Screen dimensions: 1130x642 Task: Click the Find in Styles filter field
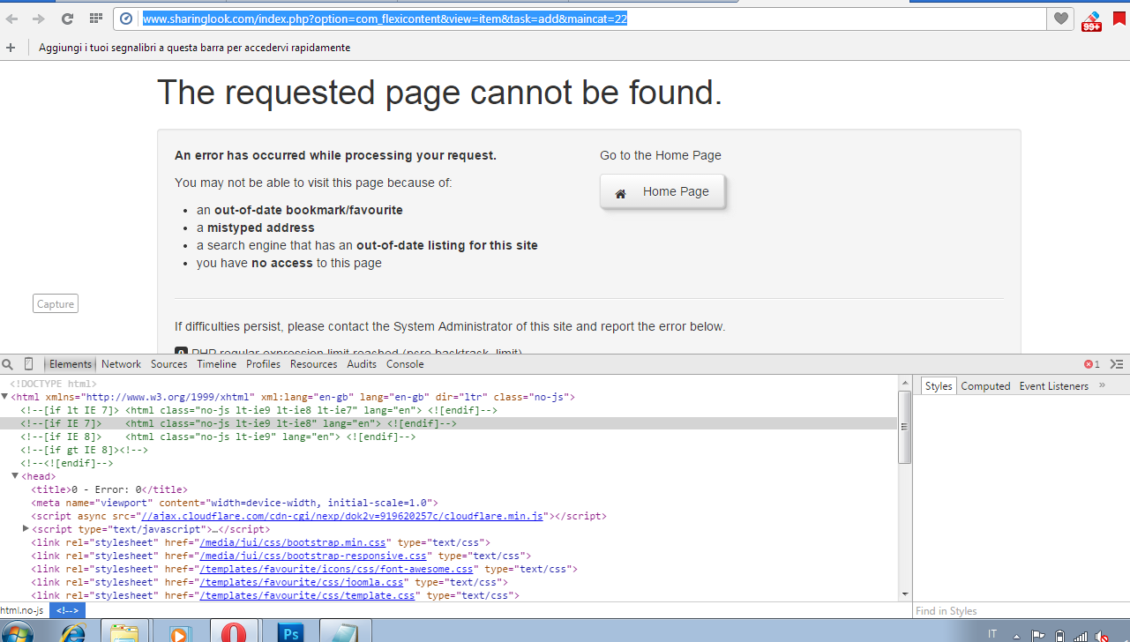tap(1021, 611)
